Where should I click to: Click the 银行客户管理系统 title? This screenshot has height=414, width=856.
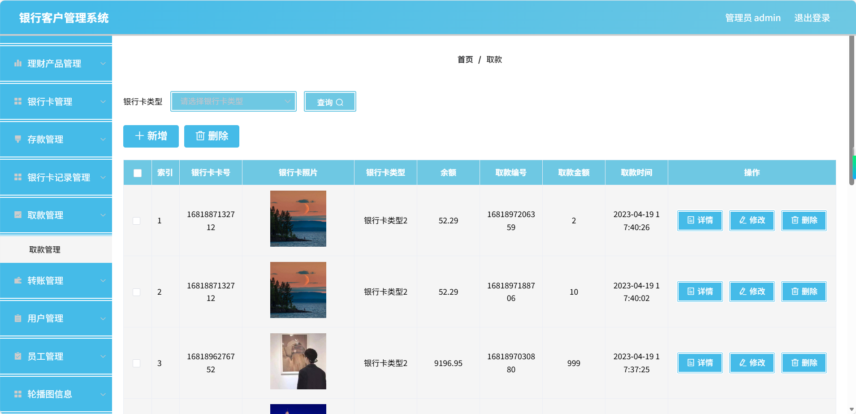(x=64, y=18)
